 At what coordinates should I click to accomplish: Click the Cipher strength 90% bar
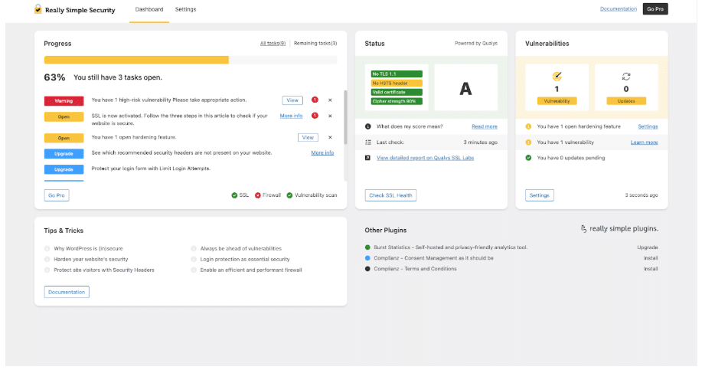397,101
